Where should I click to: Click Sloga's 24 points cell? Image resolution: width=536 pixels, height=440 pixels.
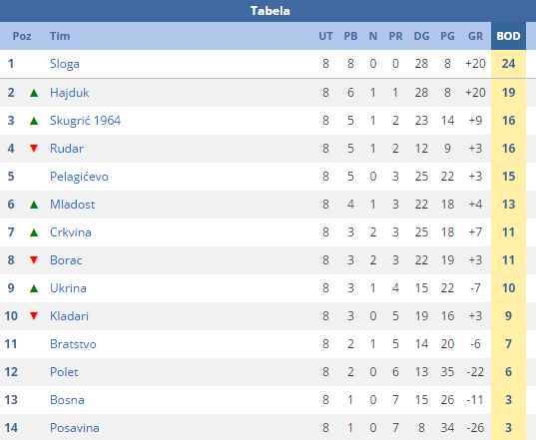[508, 64]
